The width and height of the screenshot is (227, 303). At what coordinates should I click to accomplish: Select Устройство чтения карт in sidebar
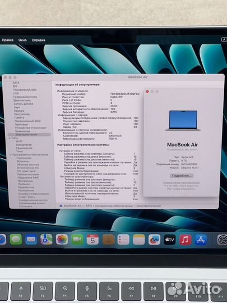tap(30, 128)
